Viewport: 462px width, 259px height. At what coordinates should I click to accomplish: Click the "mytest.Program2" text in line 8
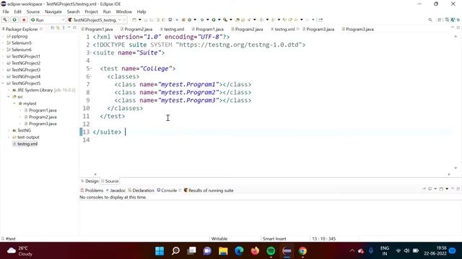click(x=188, y=92)
